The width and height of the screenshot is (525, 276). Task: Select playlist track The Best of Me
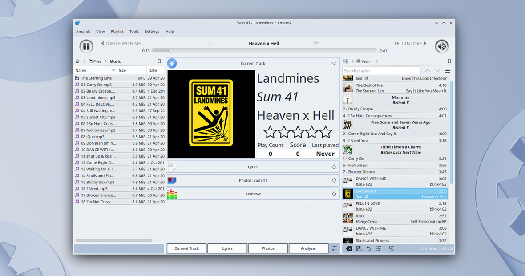[x=395, y=88]
